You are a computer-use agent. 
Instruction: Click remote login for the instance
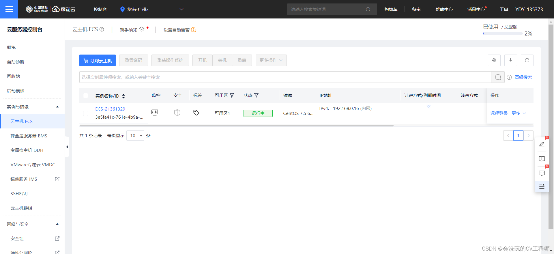tap(499, 113)
